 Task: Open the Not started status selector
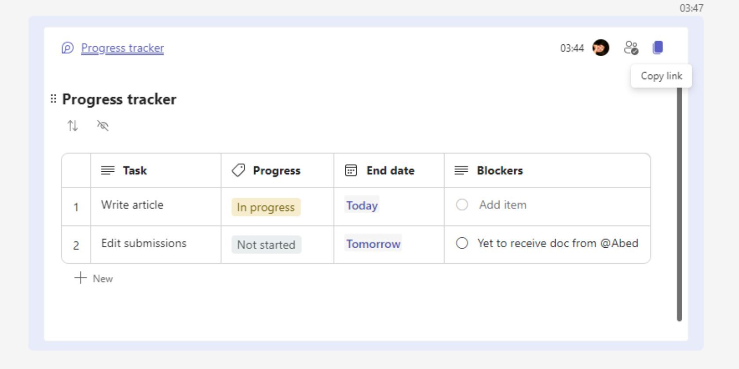(x=266, y=245)
